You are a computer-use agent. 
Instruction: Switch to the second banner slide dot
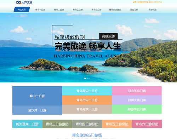point(87,79)
